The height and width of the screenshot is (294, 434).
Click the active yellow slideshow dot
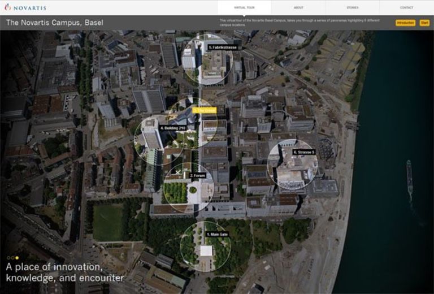click(x=17, y=258)
